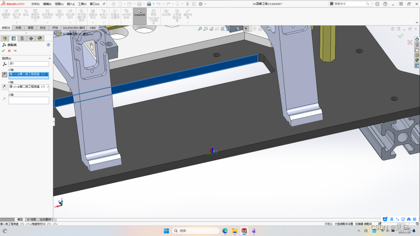Image resolution: width=420 pixels, height=236 pixels.
Task: Click the print icon in top toolbar
Action: pos(149,4)
